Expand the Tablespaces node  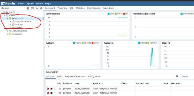tap(8, 34)
